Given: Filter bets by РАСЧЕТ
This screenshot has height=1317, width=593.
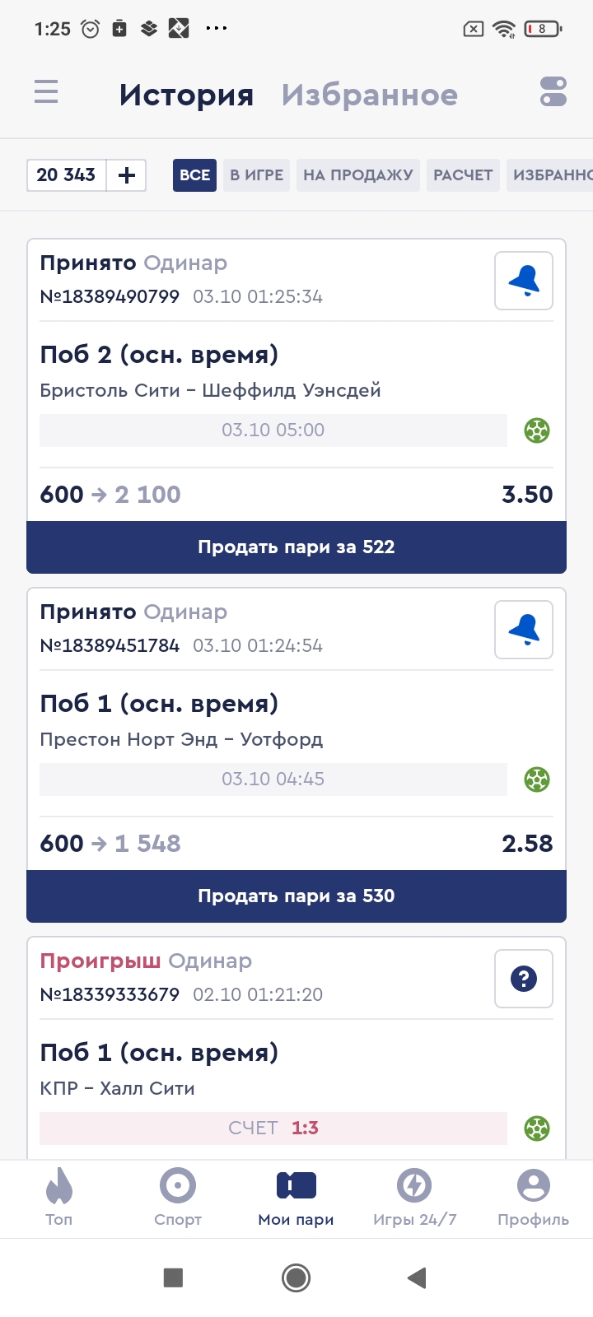Looking at the screenshot, I should coord(463,175).
